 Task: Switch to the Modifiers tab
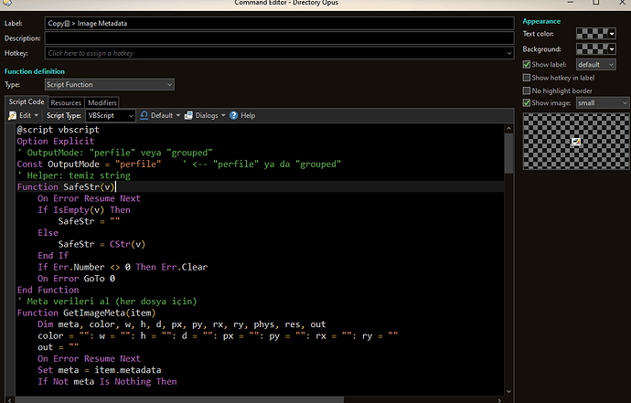pos(102,103)
